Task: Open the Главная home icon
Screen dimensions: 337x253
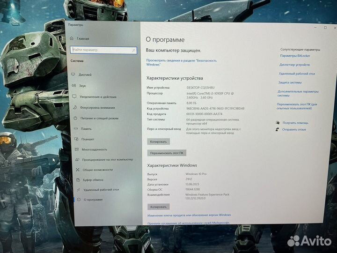Action: click(x=72, y=38)
